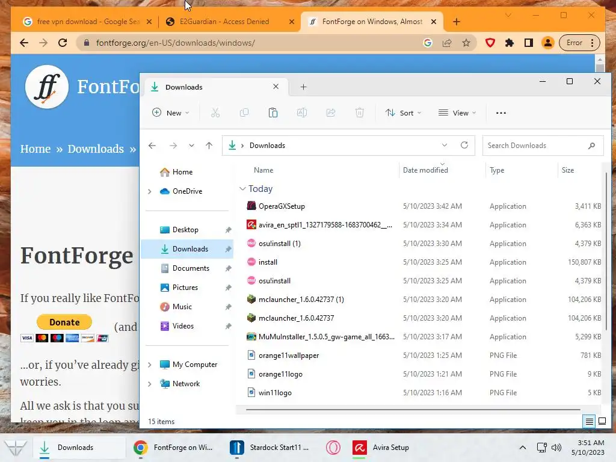The image size is (616, 462).
Task: Open Start menu on taskbar
Action: click(x=15, y=448)
